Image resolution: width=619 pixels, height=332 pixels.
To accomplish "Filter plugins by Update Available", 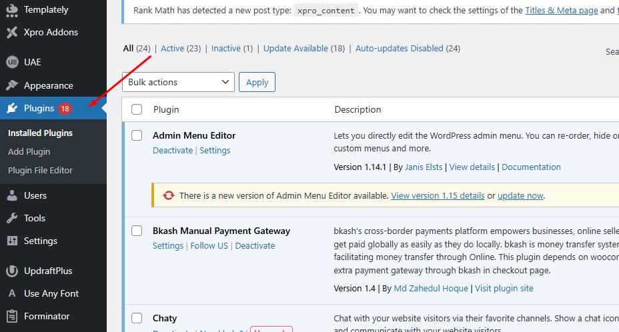I will pos(295,48).
